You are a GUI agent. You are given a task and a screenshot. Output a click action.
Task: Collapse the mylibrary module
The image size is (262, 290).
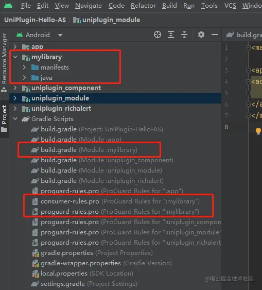click(15, 57)
